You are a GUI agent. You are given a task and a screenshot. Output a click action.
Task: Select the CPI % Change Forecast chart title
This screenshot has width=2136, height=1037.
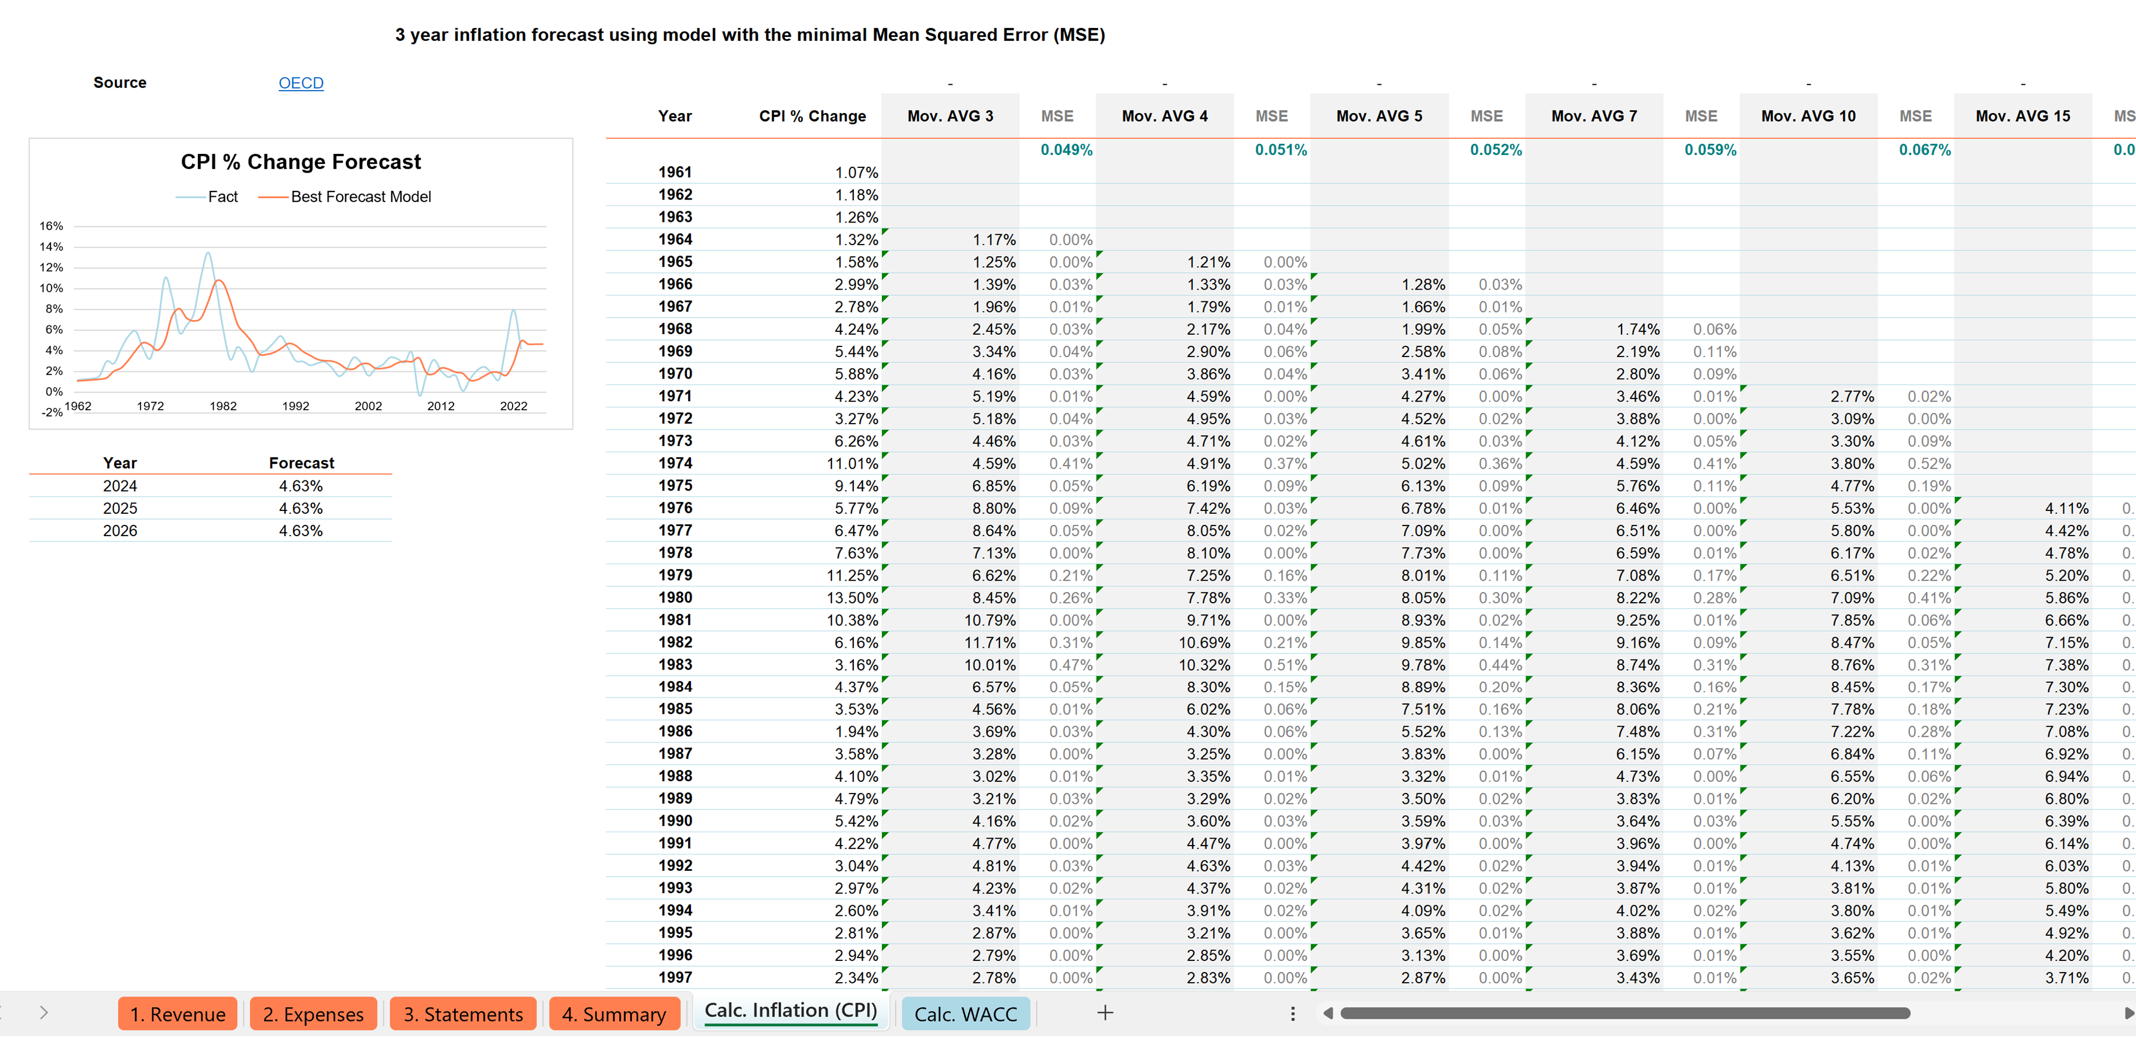click(x=301, y=162)
